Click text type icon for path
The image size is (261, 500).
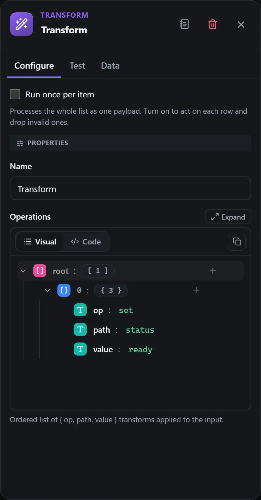pyautogui.click(x=80, y=330)
